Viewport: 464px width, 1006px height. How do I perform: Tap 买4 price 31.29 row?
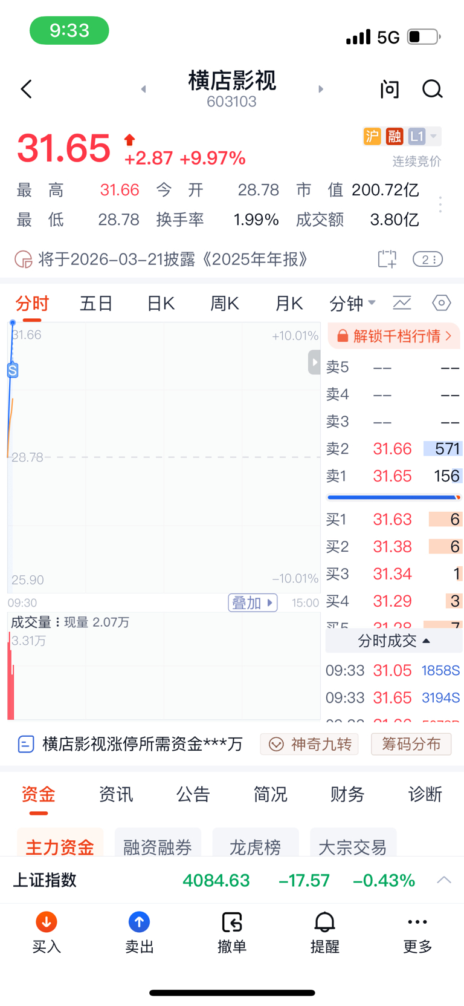[x=394, y=601]
